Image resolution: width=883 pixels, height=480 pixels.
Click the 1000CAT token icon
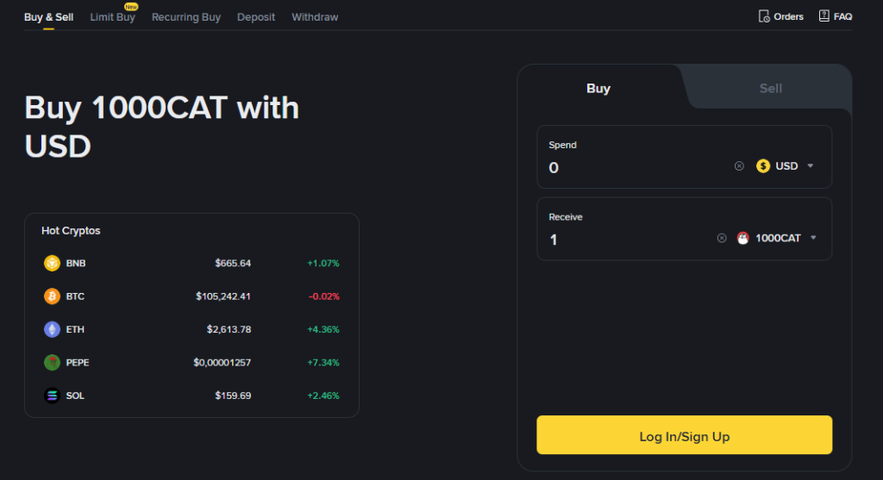(x=743, y=239)
